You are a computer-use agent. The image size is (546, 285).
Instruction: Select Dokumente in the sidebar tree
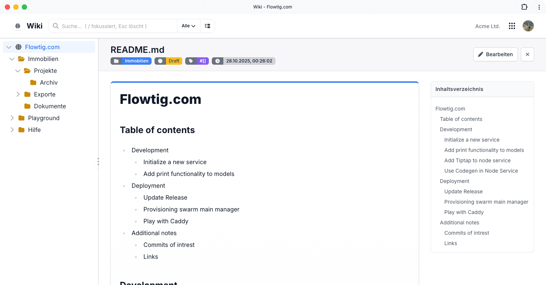click(x=50, y=106)
